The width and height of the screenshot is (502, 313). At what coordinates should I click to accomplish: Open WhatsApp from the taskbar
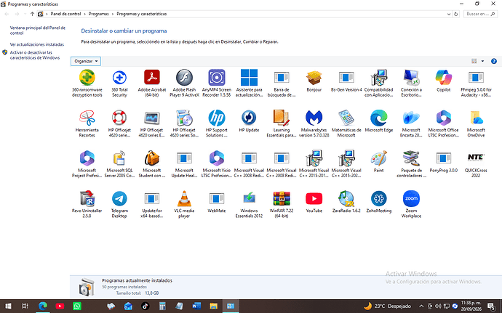point(77,306)
